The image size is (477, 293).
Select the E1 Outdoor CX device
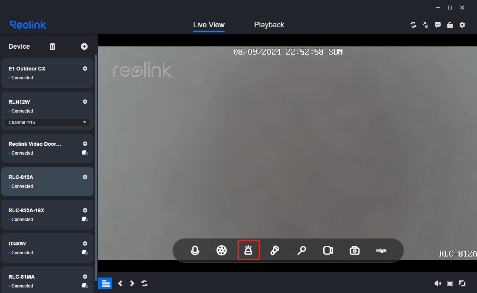47,73
